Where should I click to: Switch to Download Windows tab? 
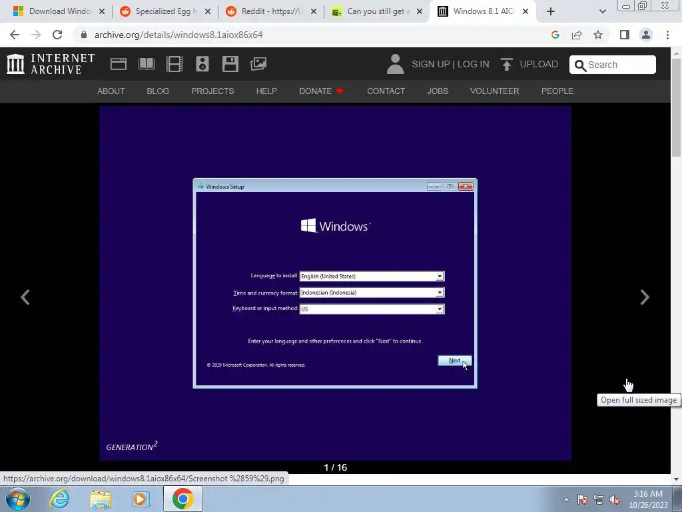pos(59,11)
